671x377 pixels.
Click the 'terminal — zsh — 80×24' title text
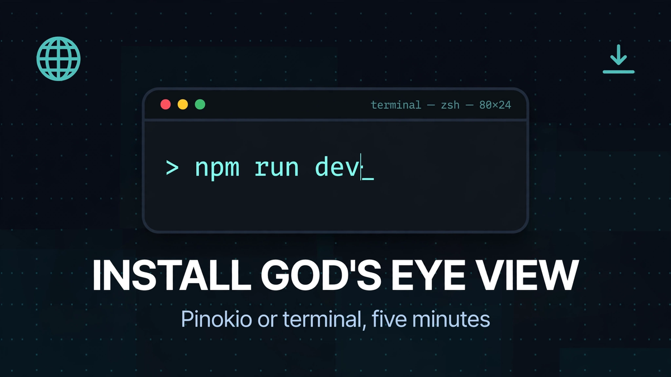pyautogui.click(x=441, y=104)
